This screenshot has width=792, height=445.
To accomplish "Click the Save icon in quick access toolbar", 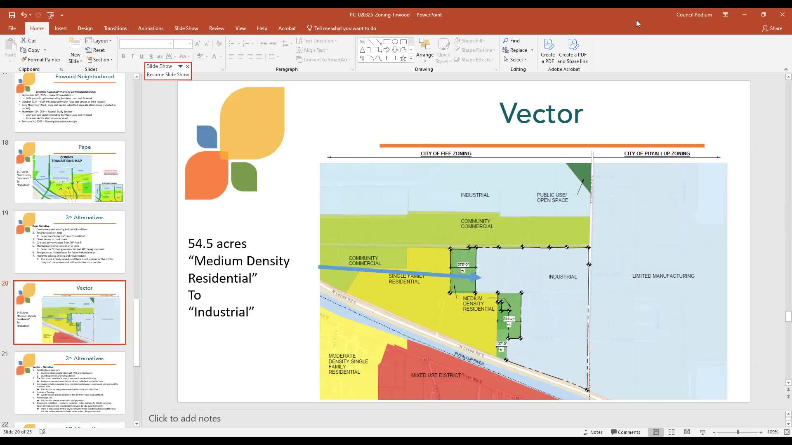I will pos(12,15).
